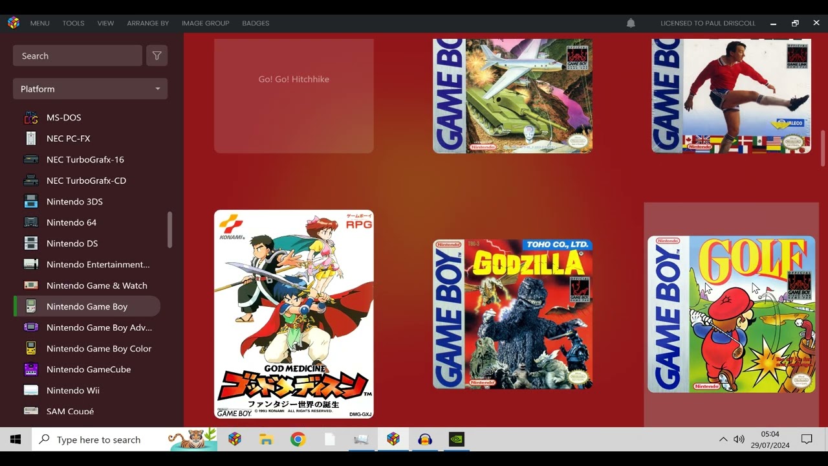The width and height of the screenshot is (828, 466).
Task: Select the Golf game cover
Action: point(731,314)
